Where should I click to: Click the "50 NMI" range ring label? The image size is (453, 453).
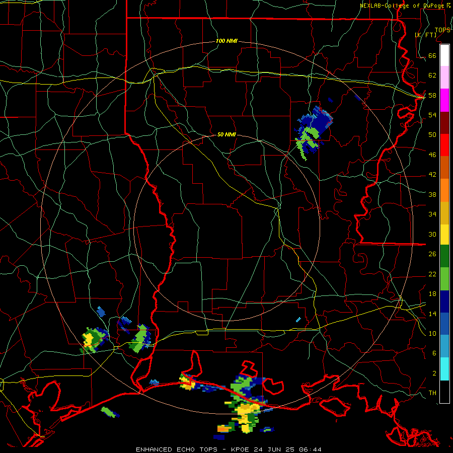click(226, 134)
